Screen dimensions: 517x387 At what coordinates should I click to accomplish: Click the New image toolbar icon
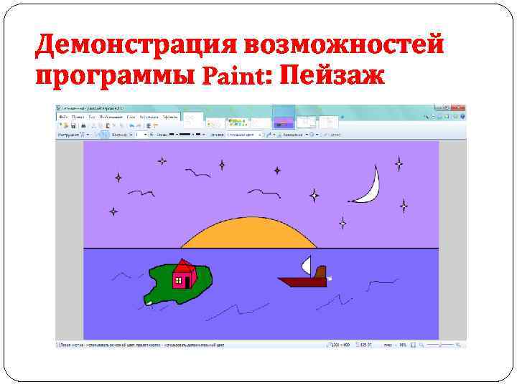point(60,125)
